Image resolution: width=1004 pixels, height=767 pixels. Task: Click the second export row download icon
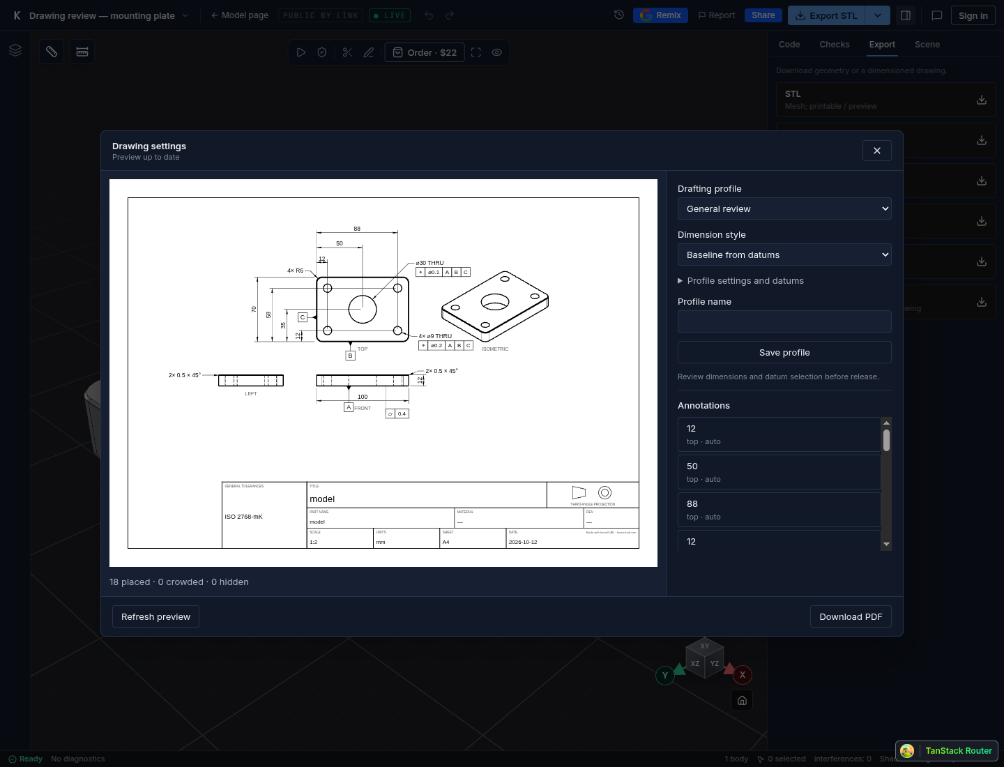(x=982, y=140)
